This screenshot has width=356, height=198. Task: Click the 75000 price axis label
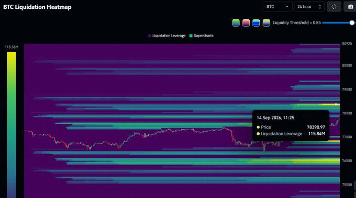pyautogui.click(x=347, y=184)
